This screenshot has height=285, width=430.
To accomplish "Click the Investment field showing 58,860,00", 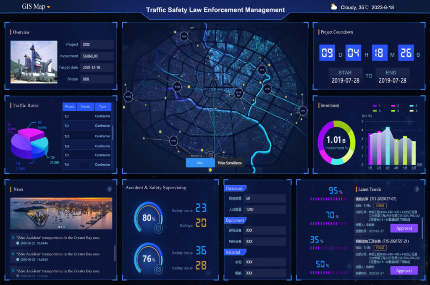I will (97, 56).
